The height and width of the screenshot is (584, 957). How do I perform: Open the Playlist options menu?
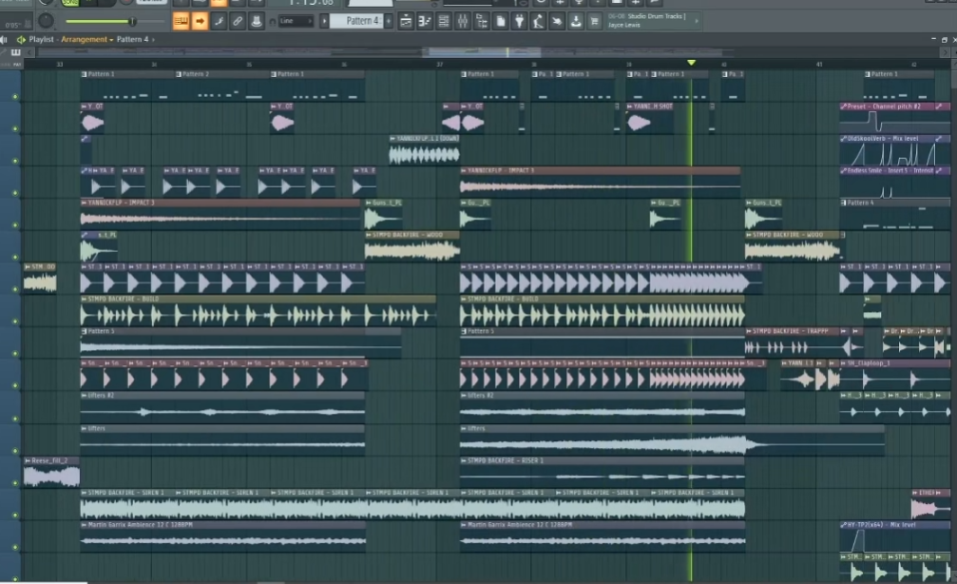click(8, 39)
